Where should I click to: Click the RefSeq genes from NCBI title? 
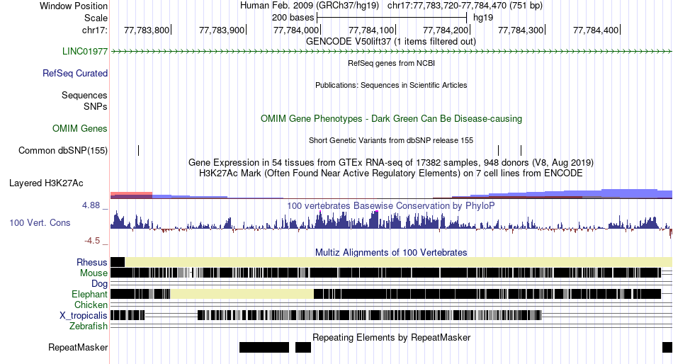tap(392, 63)
